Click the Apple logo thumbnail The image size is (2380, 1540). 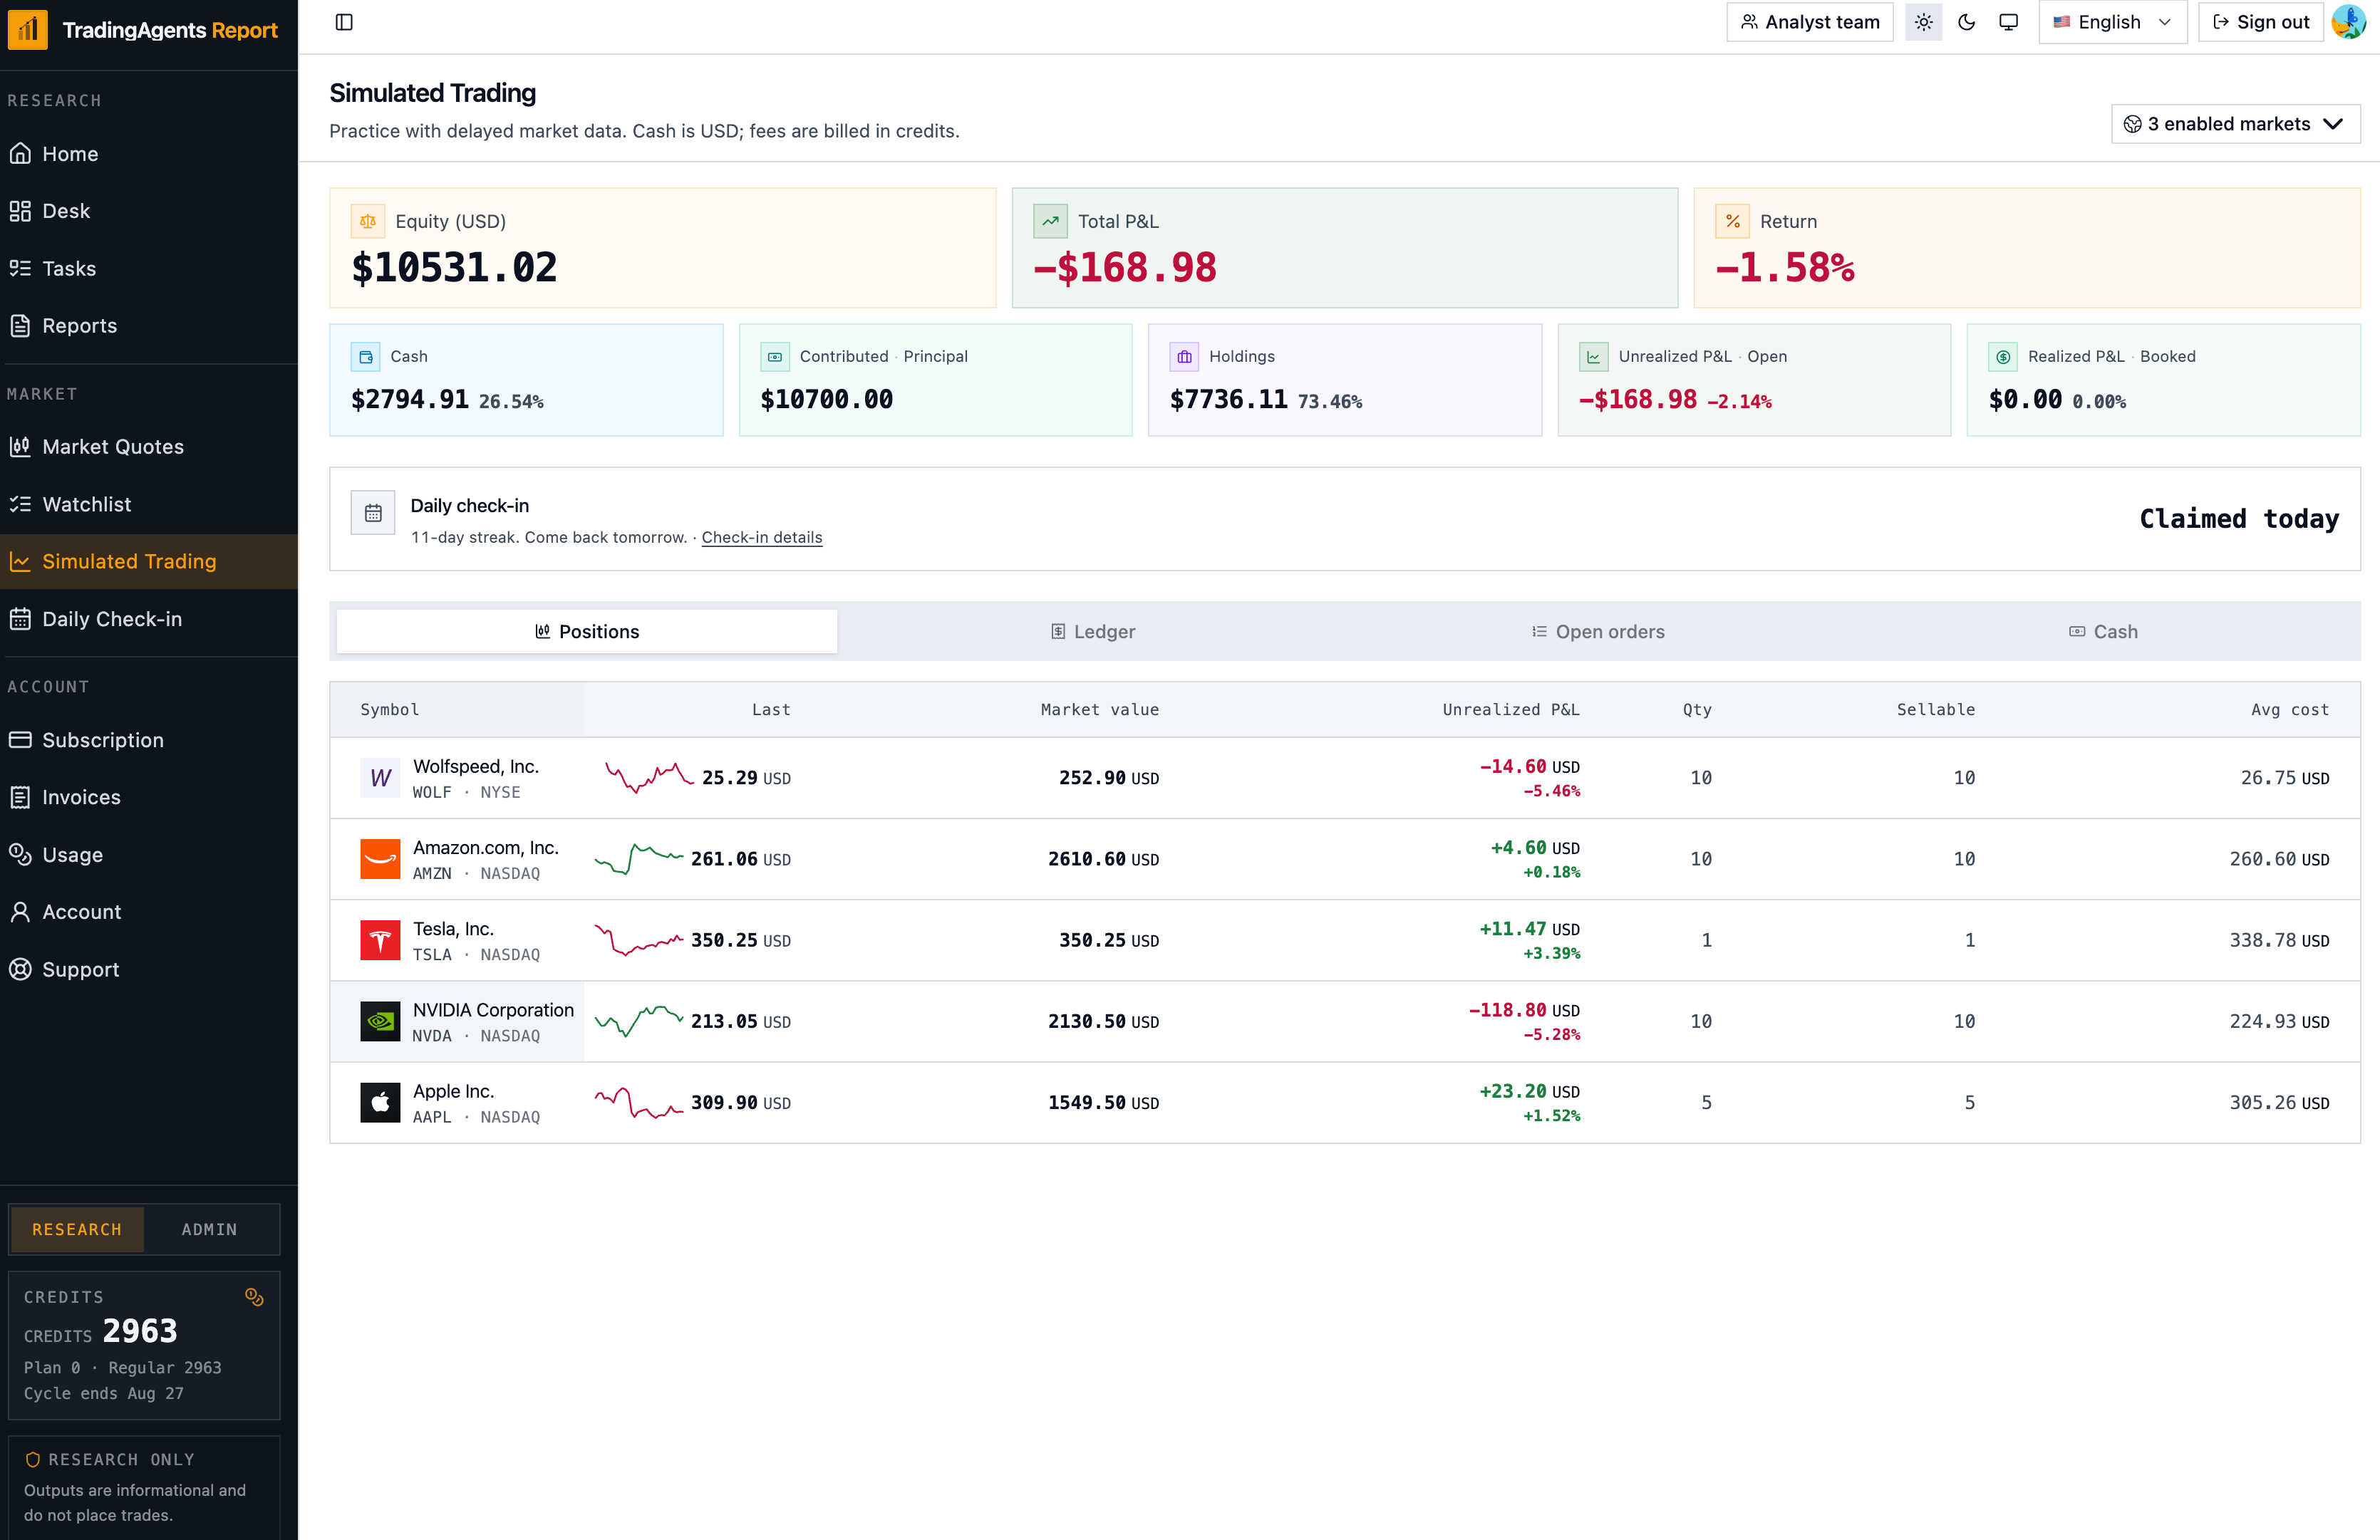[380, 1102]
